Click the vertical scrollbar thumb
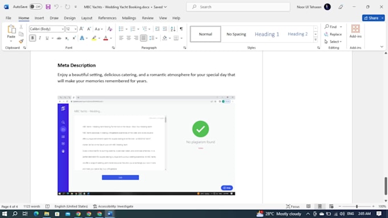The image size is (388, 218). tap(386, 186)
